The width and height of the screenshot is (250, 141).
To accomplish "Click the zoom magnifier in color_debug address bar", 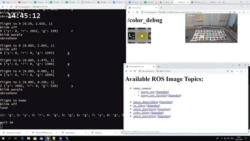I will click(x=230, y=12).
